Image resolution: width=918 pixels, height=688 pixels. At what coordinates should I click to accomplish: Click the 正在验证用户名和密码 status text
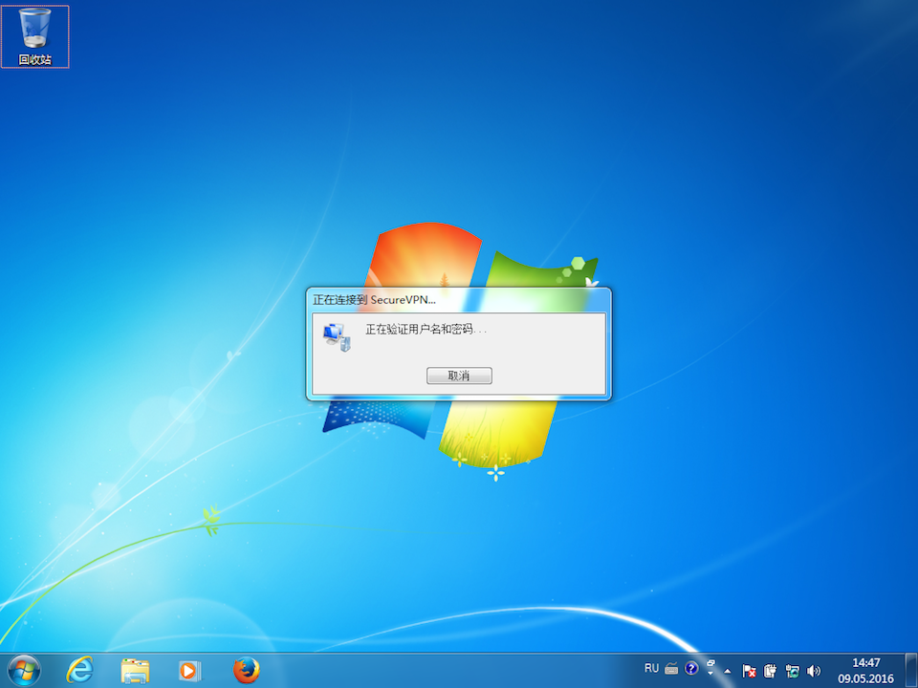click(x=426, y=330)
